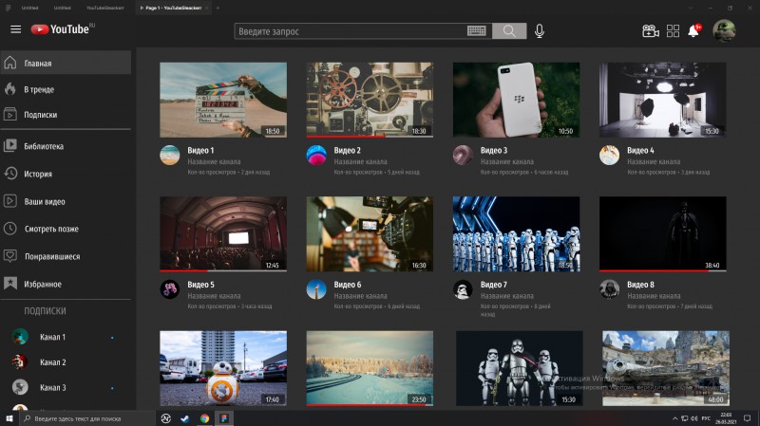Click the Windows taskbar search box
Screen dimensions: 760x426
[87, 418]
